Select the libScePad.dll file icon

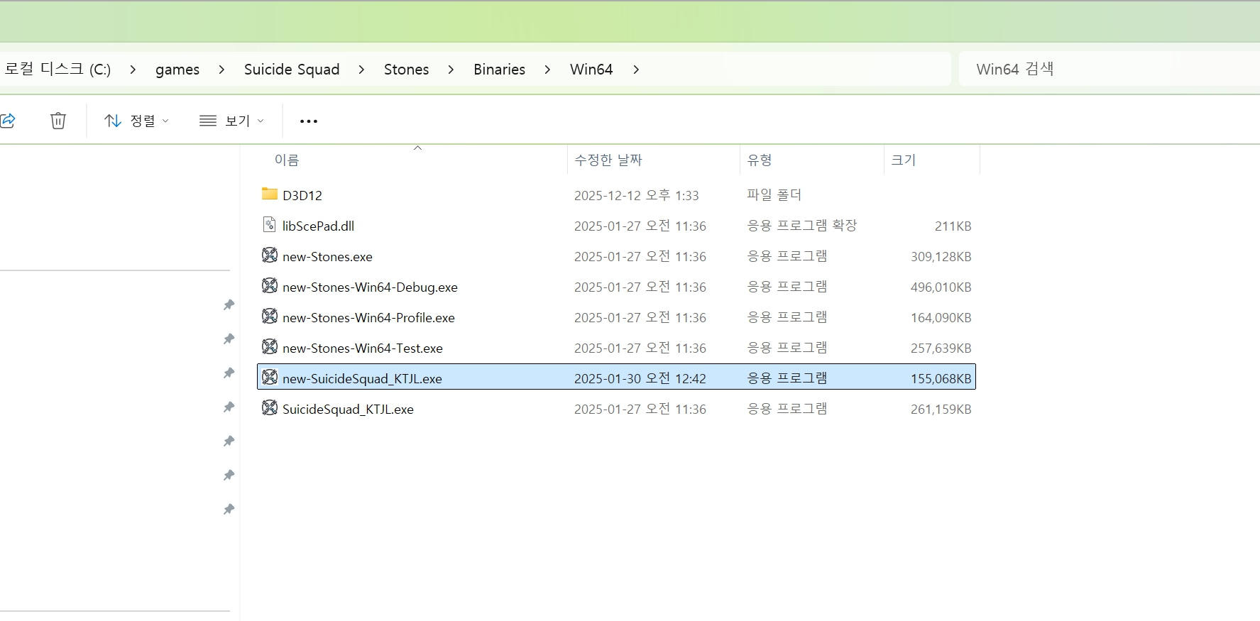(270, 225)
